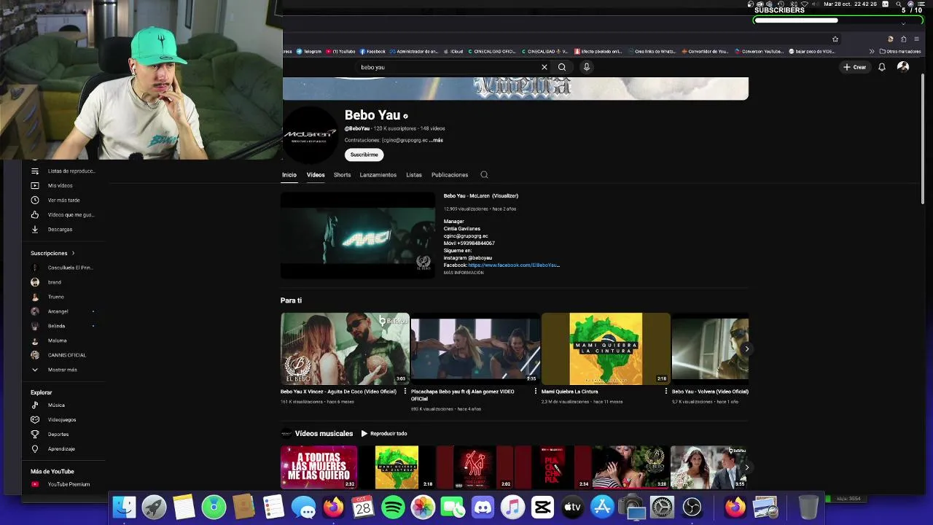Viewport: 933px width, 525px height.
Task: Switch to the Inicio channel tab
Action: click(x=289, y=175)
